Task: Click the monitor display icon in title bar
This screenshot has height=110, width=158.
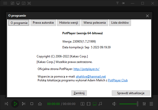Action: [x=18, y=3]
